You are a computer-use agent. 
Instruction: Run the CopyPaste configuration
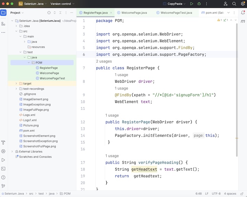(191, 4)
